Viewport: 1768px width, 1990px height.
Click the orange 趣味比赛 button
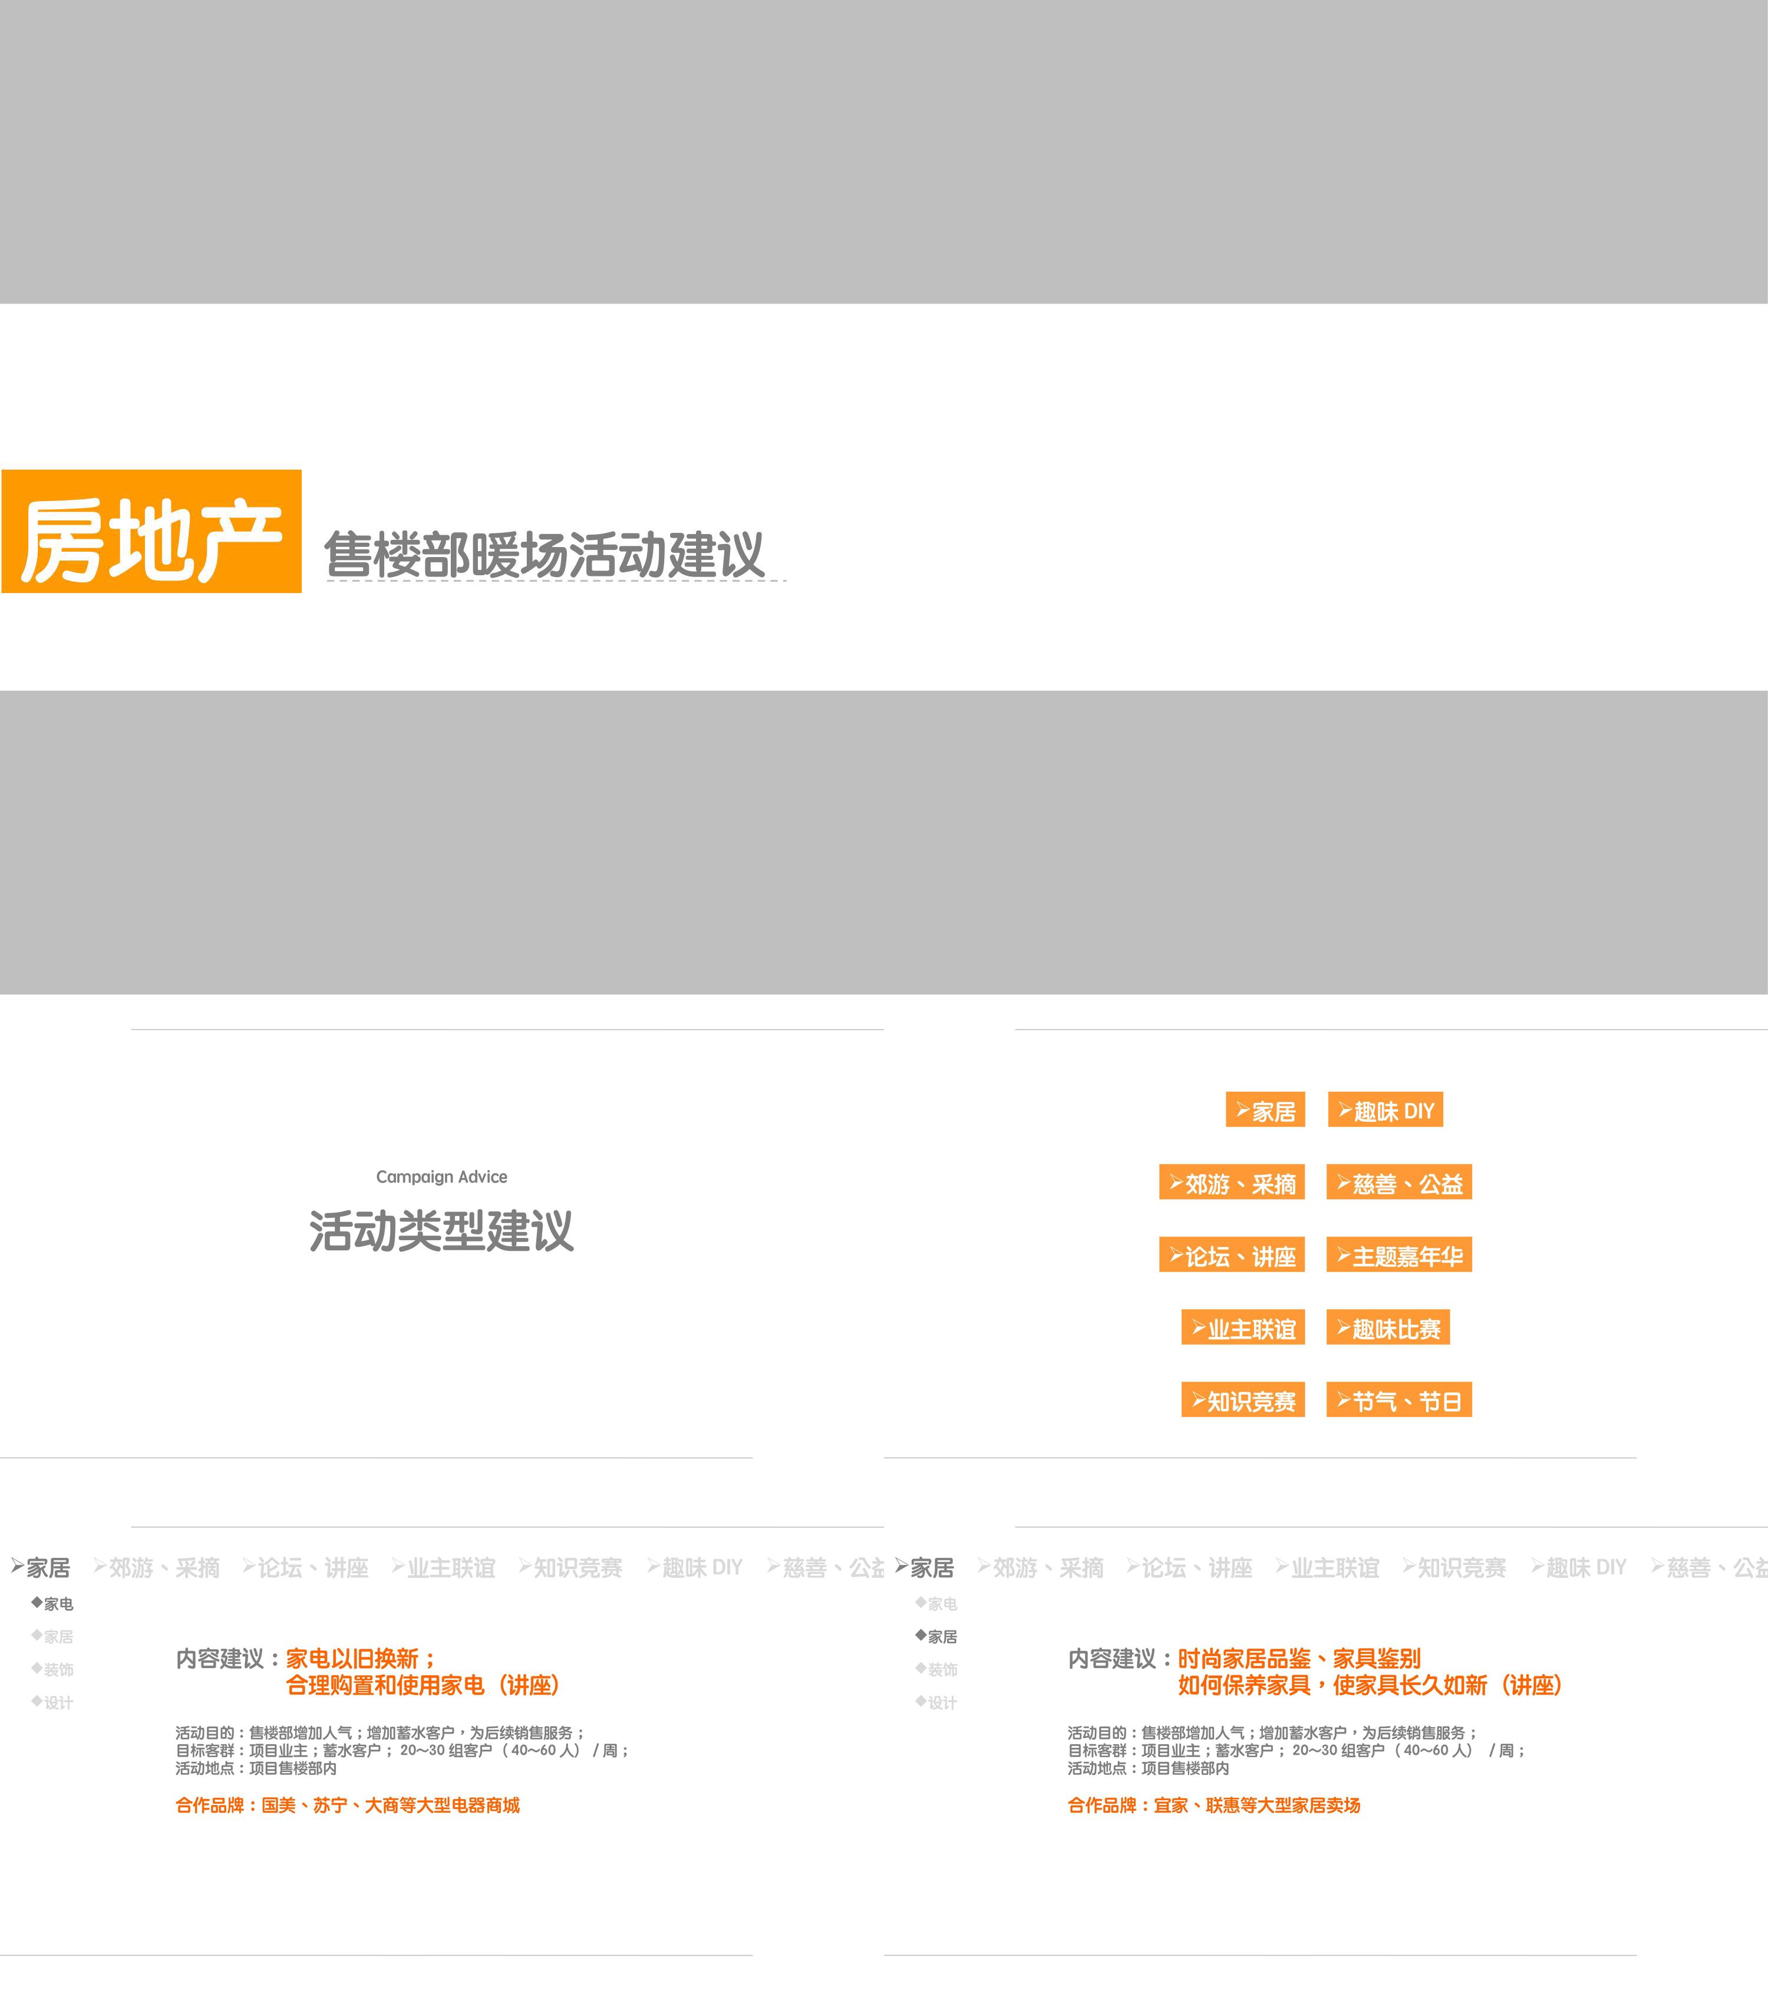(x=1388, y=1328)
